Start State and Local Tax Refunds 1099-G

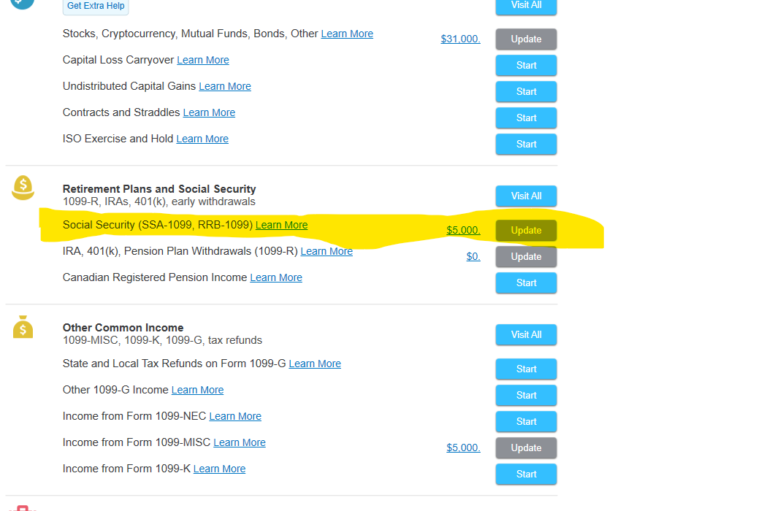tap(526, 369)
